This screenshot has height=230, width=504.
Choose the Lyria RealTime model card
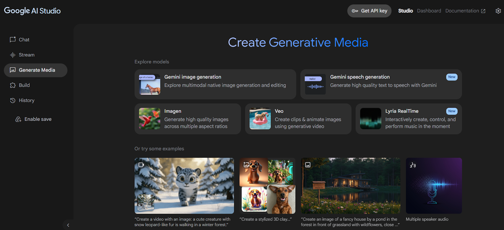point(409,119)
